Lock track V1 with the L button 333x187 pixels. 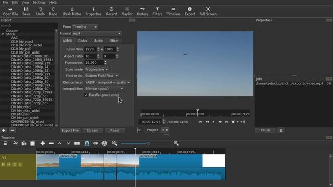tap(20, 164)
